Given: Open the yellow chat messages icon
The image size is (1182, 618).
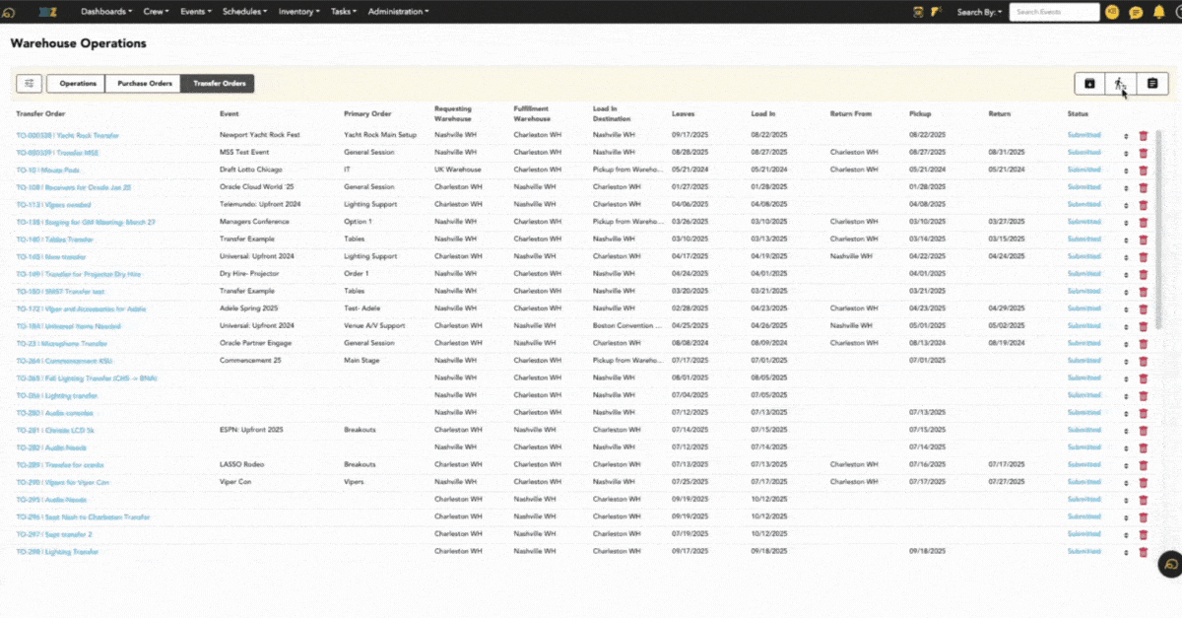Looking at the screenshot, I should pyautogui.click(x=1136, y=12).
